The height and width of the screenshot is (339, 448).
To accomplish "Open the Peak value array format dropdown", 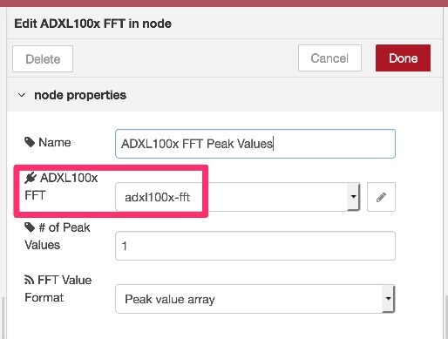I will [255, 299].
